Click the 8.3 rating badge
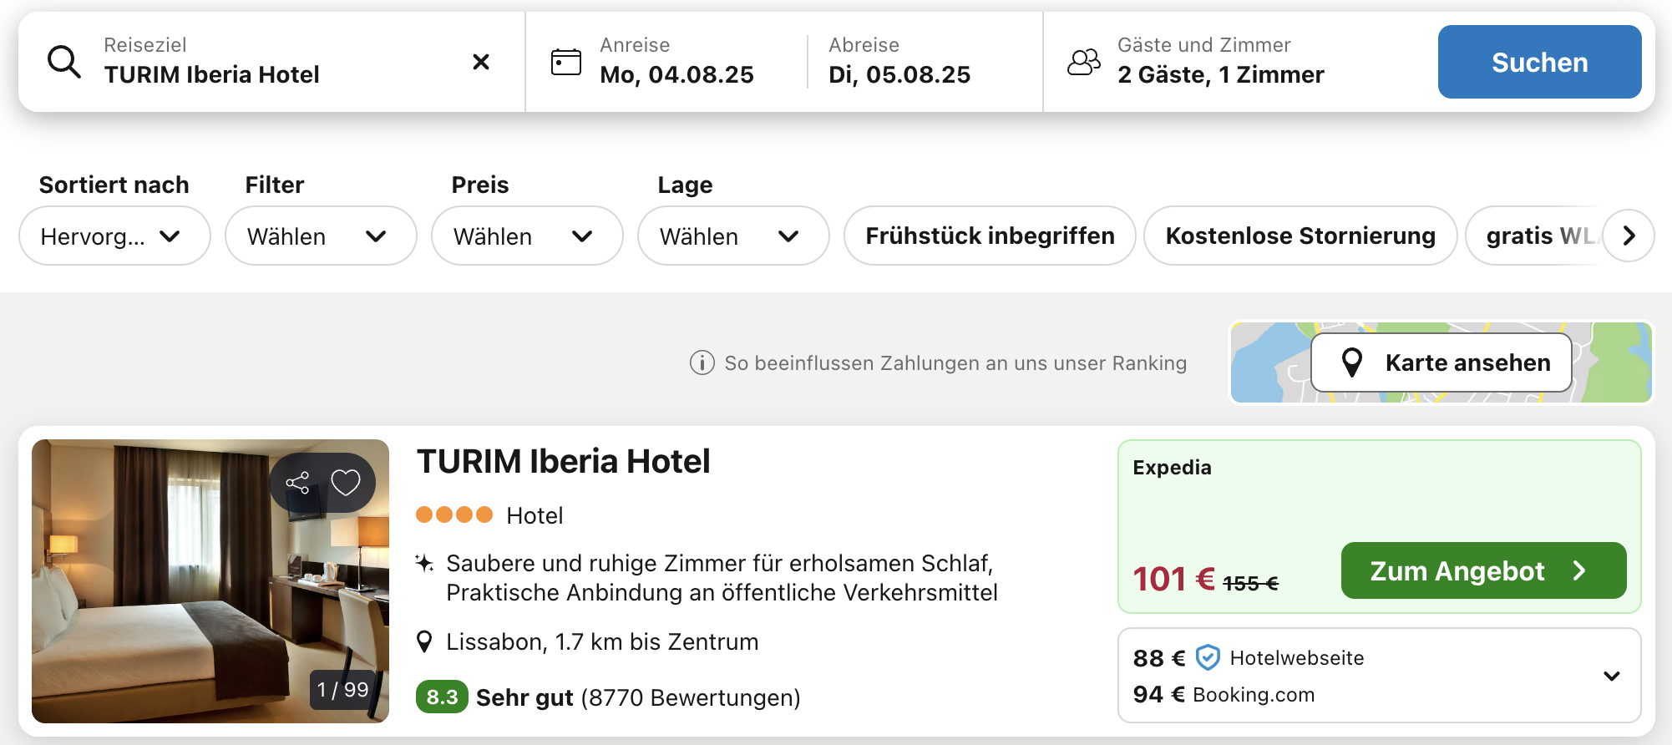 click(x=442, y=697)
